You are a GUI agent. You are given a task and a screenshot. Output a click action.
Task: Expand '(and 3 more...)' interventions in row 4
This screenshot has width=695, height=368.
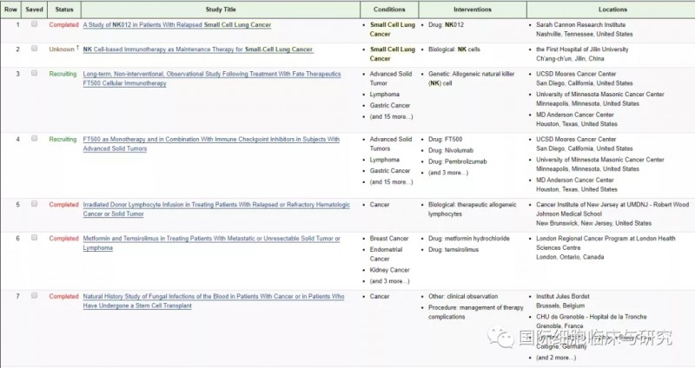447,172
